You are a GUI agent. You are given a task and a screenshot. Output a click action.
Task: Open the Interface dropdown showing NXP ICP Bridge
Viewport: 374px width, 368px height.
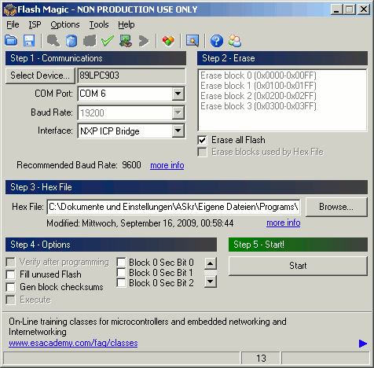tap(178, 131)
